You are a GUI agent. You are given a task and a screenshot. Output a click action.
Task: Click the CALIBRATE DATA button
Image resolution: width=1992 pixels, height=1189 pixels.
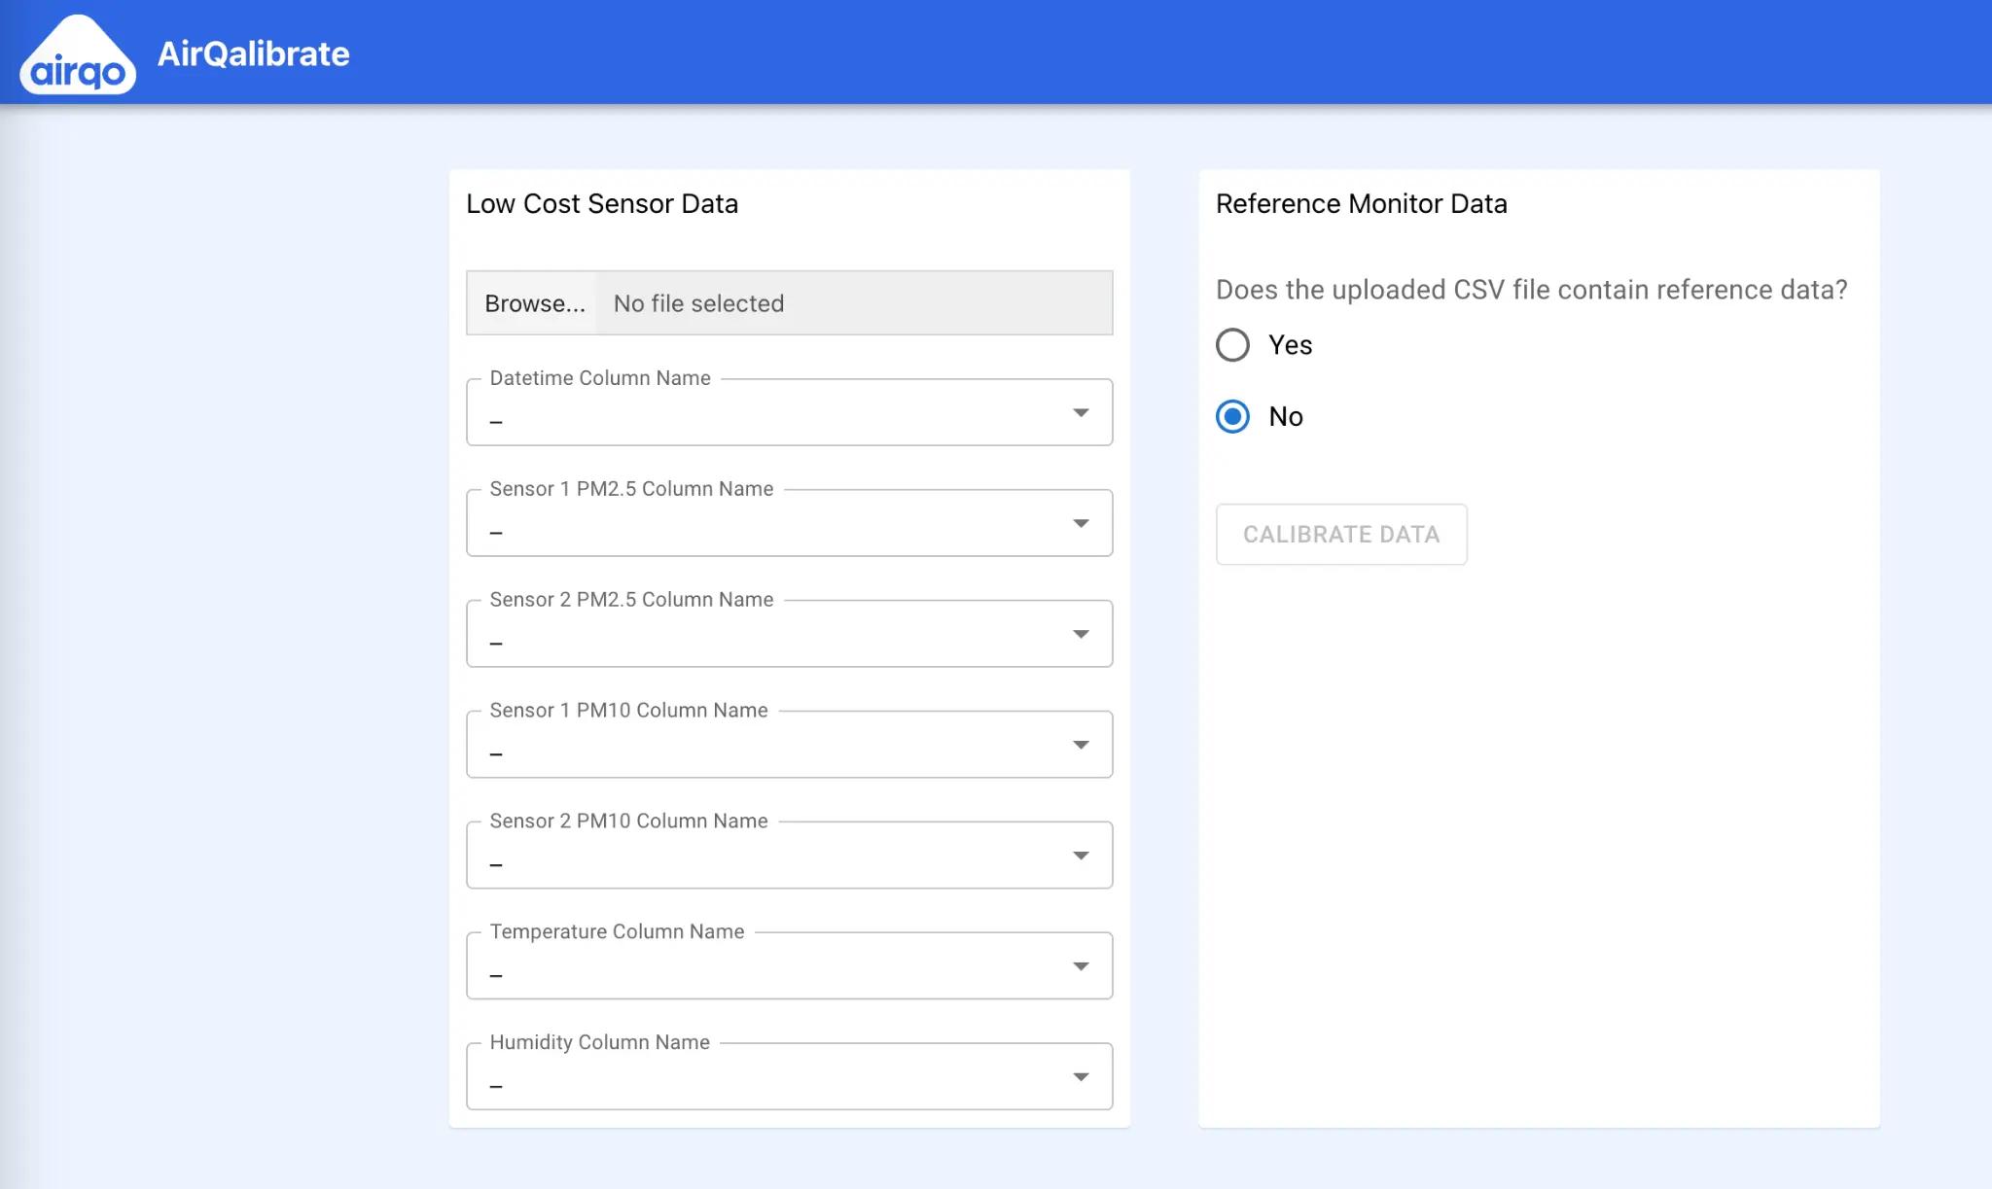tap(1341, 534)
